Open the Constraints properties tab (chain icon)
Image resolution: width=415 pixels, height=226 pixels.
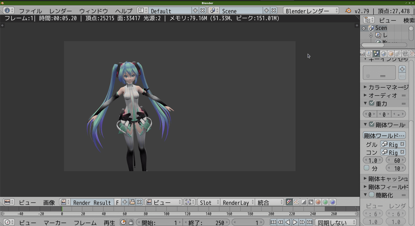click(398, 53)
